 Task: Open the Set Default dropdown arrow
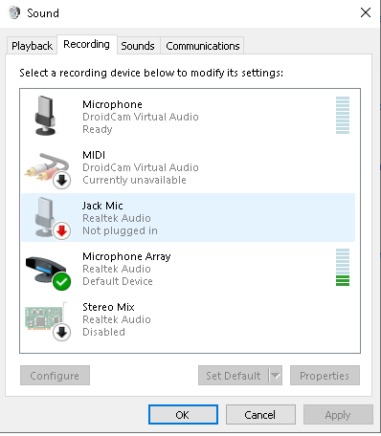tap(276, 376)
